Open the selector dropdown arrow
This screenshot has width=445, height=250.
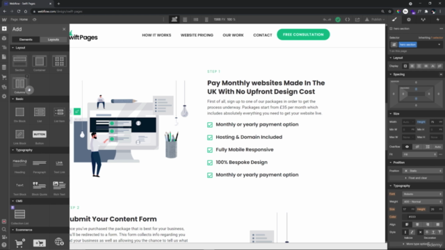pos(439,44)
